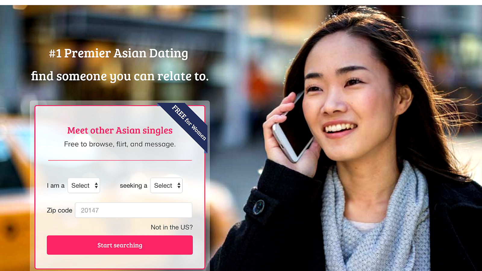Click the "find someone you can relate to" tagline
Viewport: 482px width, 271px height.
[120, 76]
